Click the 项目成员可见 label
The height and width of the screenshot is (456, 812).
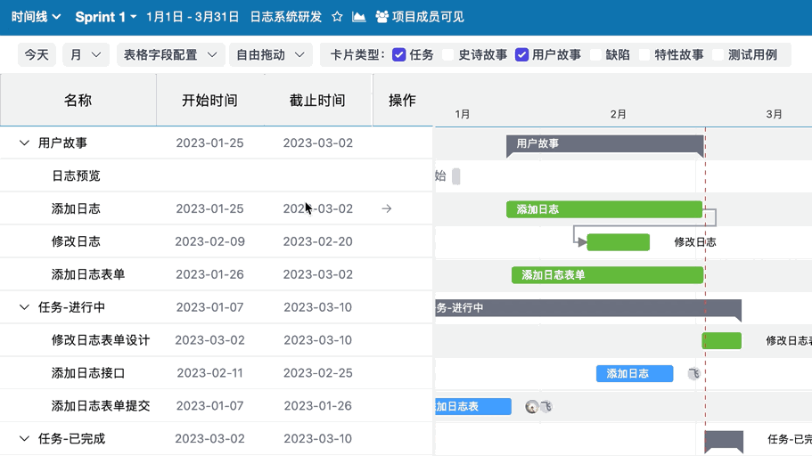tap(428, 17)
